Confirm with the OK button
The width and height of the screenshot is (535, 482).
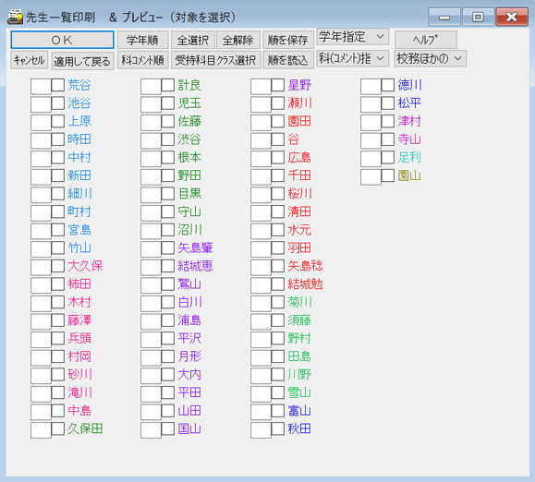tap(62, 40)
